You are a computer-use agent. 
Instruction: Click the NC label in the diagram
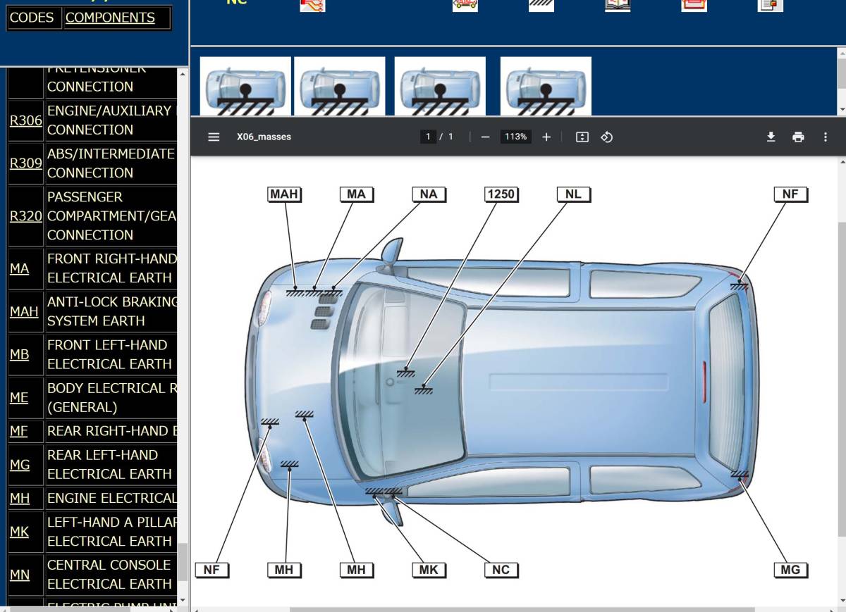click(x=501, y=570)
